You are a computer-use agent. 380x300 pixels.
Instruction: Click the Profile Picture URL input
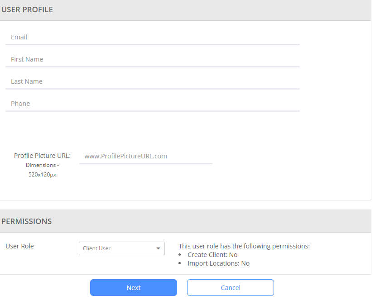click(x=146, y=157)
